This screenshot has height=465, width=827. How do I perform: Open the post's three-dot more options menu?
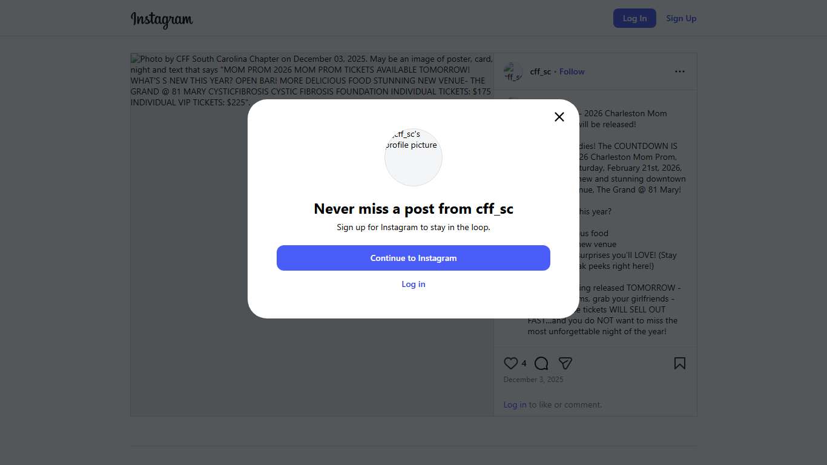(680, 71)
